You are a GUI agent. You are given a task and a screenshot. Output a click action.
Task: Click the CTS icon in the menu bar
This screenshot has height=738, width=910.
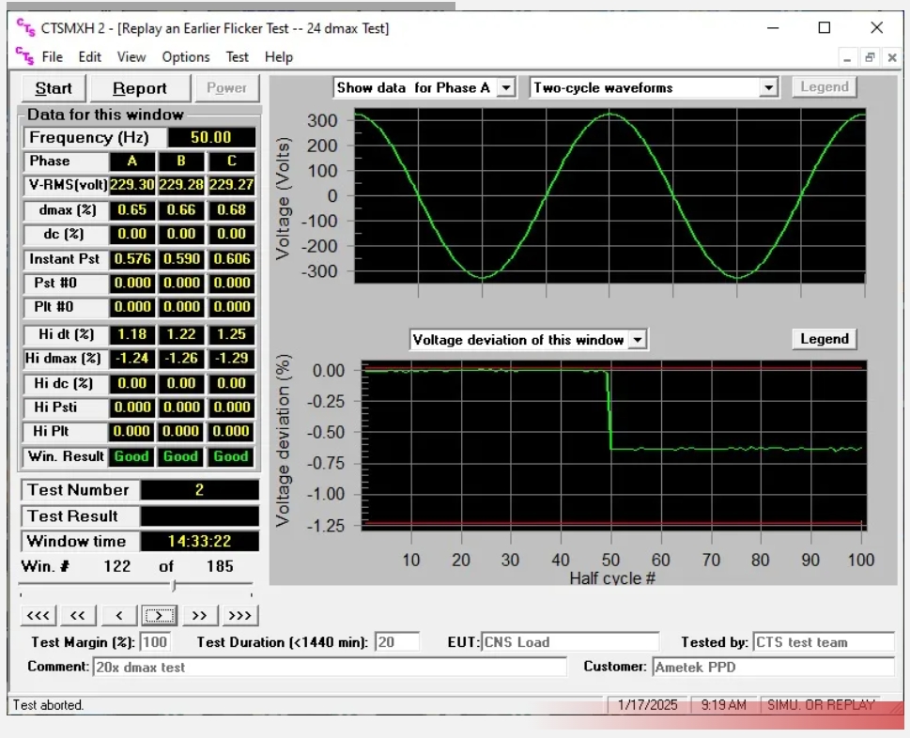click(x=24, y=56)
